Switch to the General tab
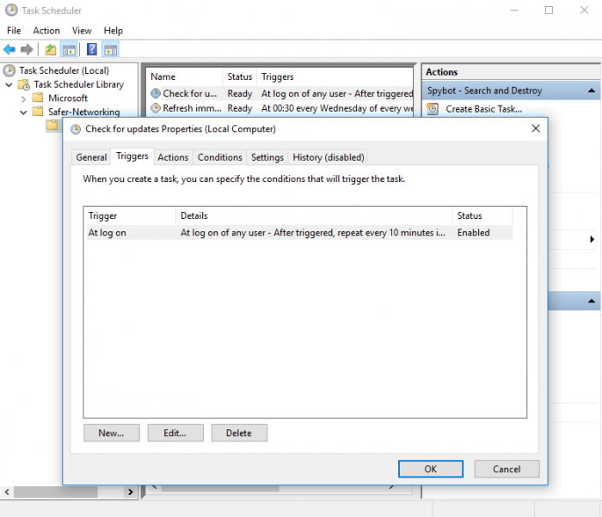 point(91,157)
